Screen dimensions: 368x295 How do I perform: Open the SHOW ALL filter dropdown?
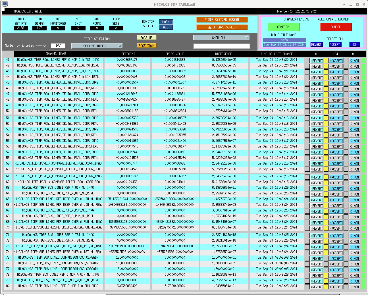pyautogui.click(x=221, y=38)
